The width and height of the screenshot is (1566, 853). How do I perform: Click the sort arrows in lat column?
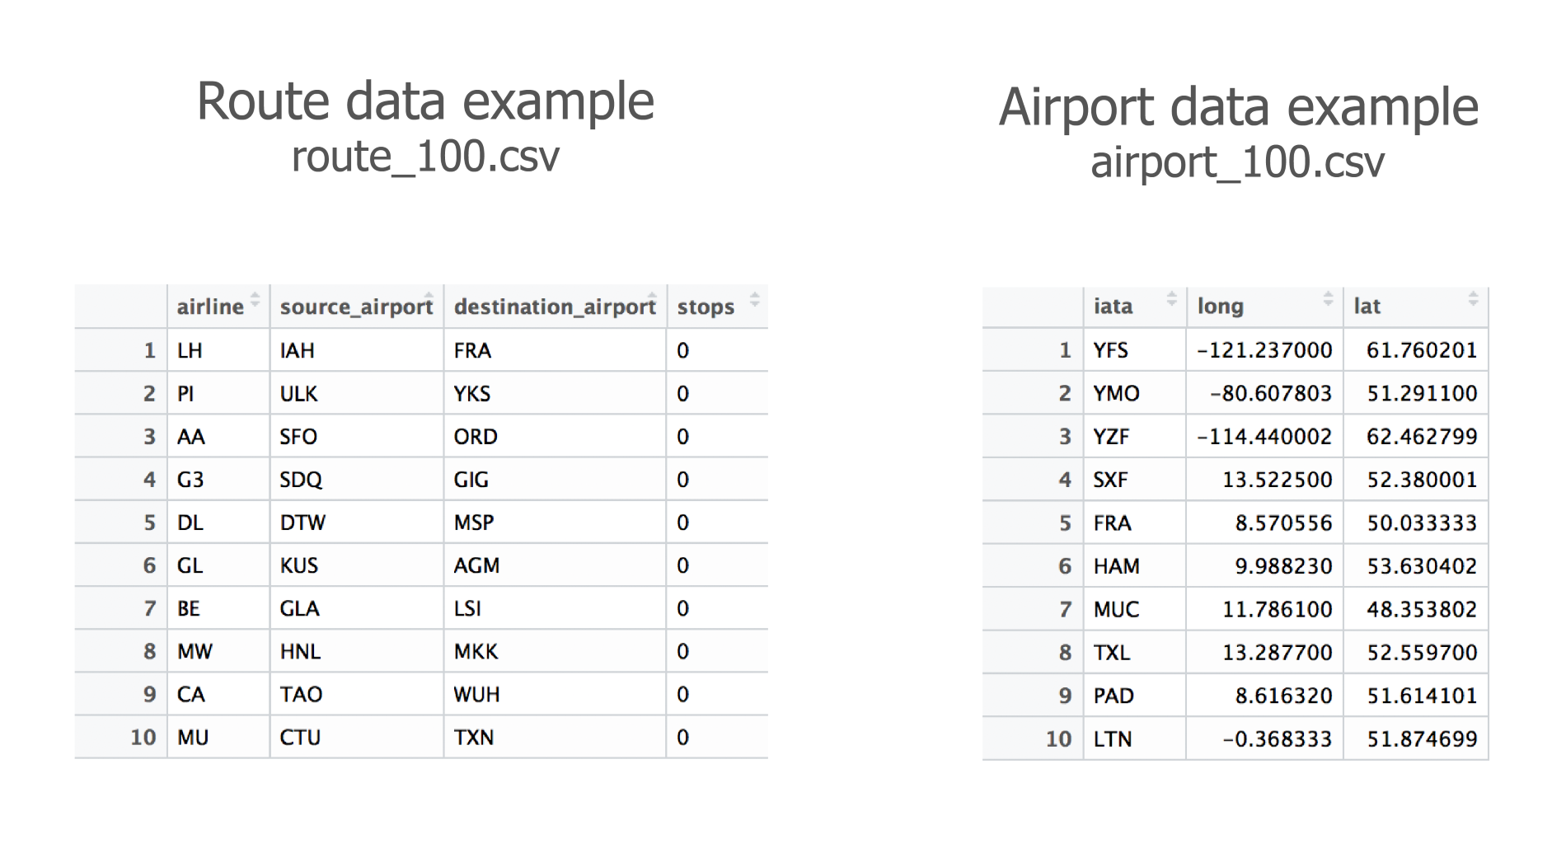[x=1473, y=299]
